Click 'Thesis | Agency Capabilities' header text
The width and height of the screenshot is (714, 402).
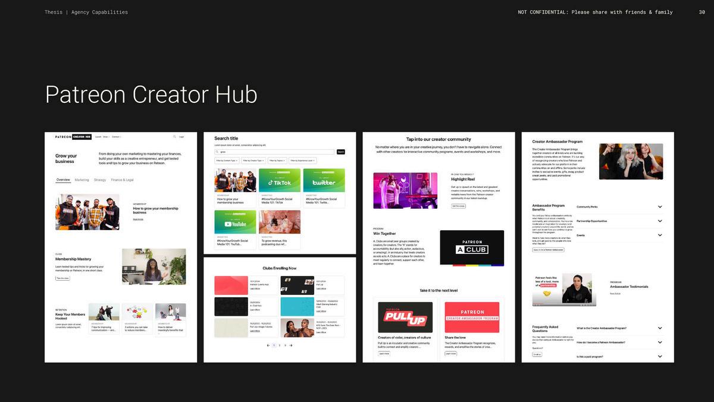(86, 12)
